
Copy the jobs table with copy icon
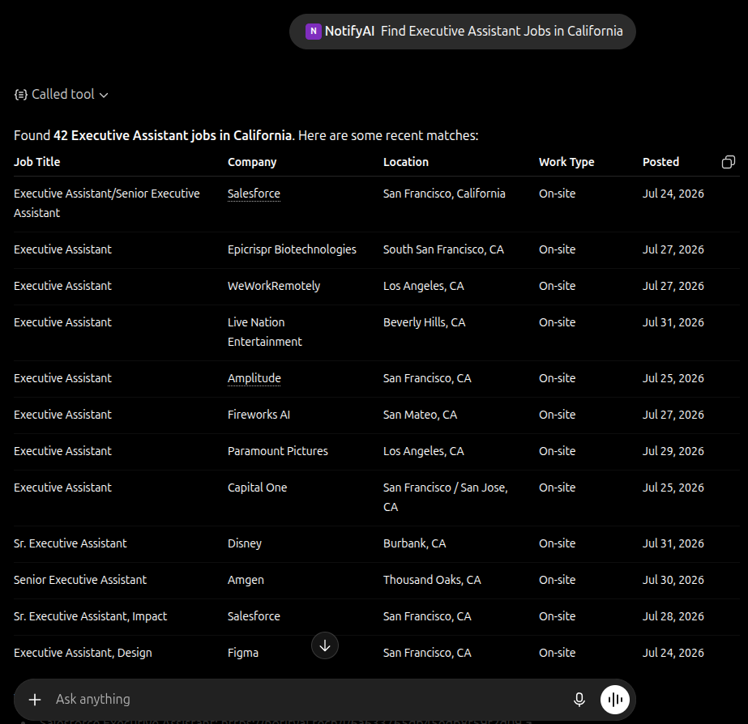(728, 162)
